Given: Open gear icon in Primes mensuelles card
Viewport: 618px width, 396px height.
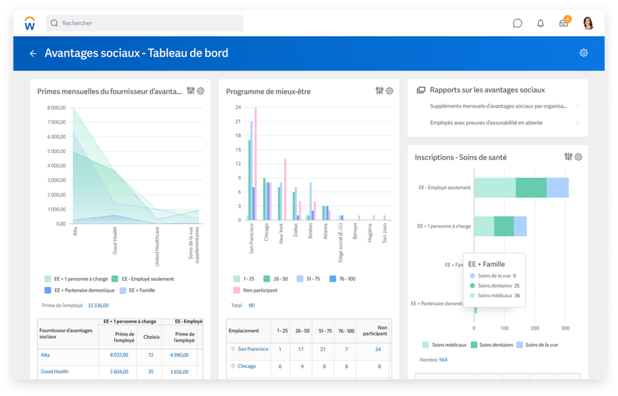Looking at the screenshot, I should [201, 91].
